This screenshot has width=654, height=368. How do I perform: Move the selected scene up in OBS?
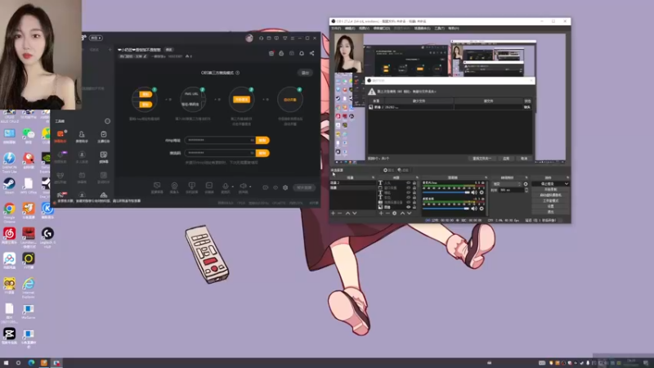[348, 213]
